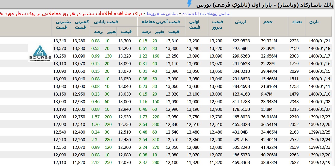The height and width of the screenshot is (166, 335).
Task: Select the trade count 1759
Action: 294,64
